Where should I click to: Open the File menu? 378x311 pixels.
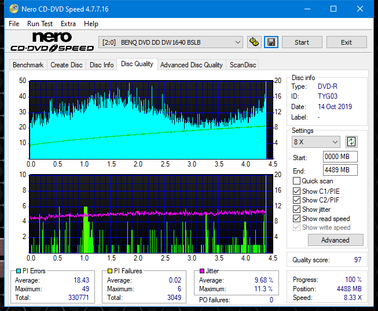[x=14, y=24]
